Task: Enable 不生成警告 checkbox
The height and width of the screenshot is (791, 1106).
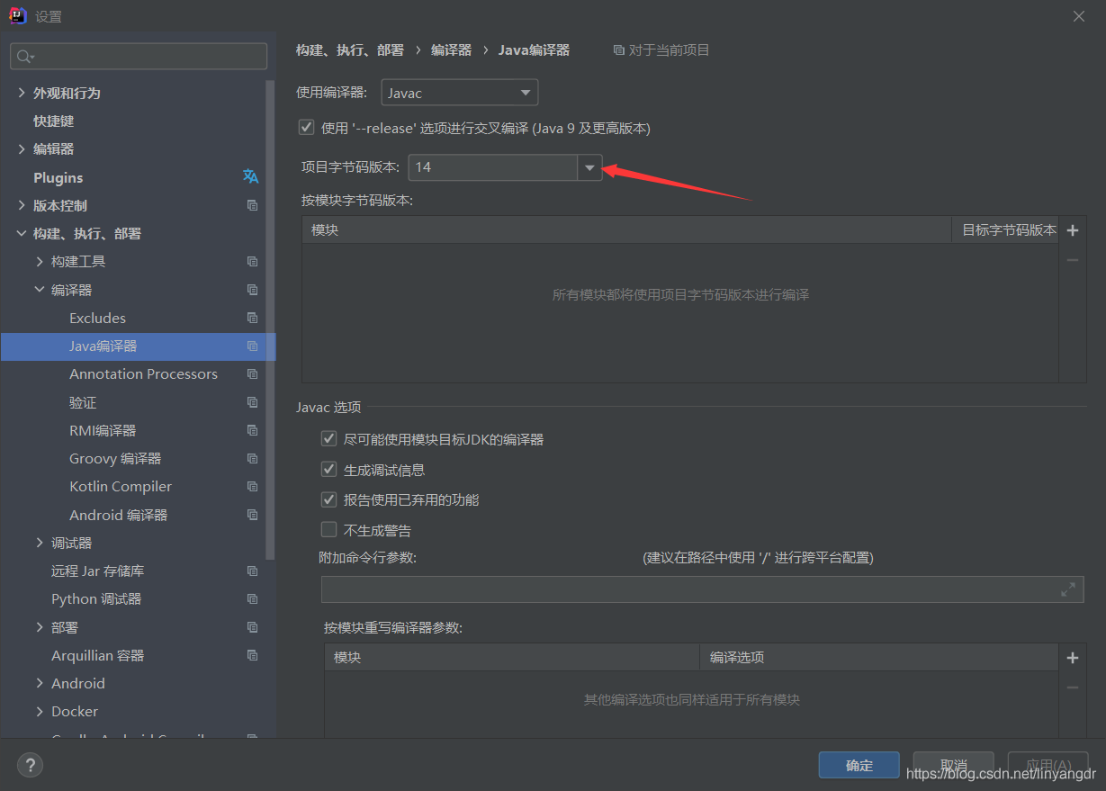Action: tap(328, 530)
